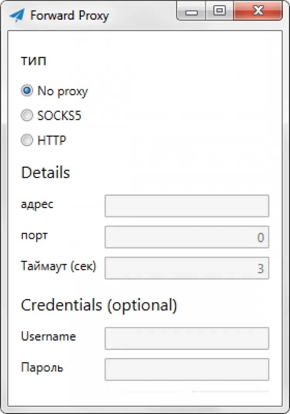The height and width of the screenshot is (414, 290).
Task: Focus the адрес input field
Action: coord(186,206)
